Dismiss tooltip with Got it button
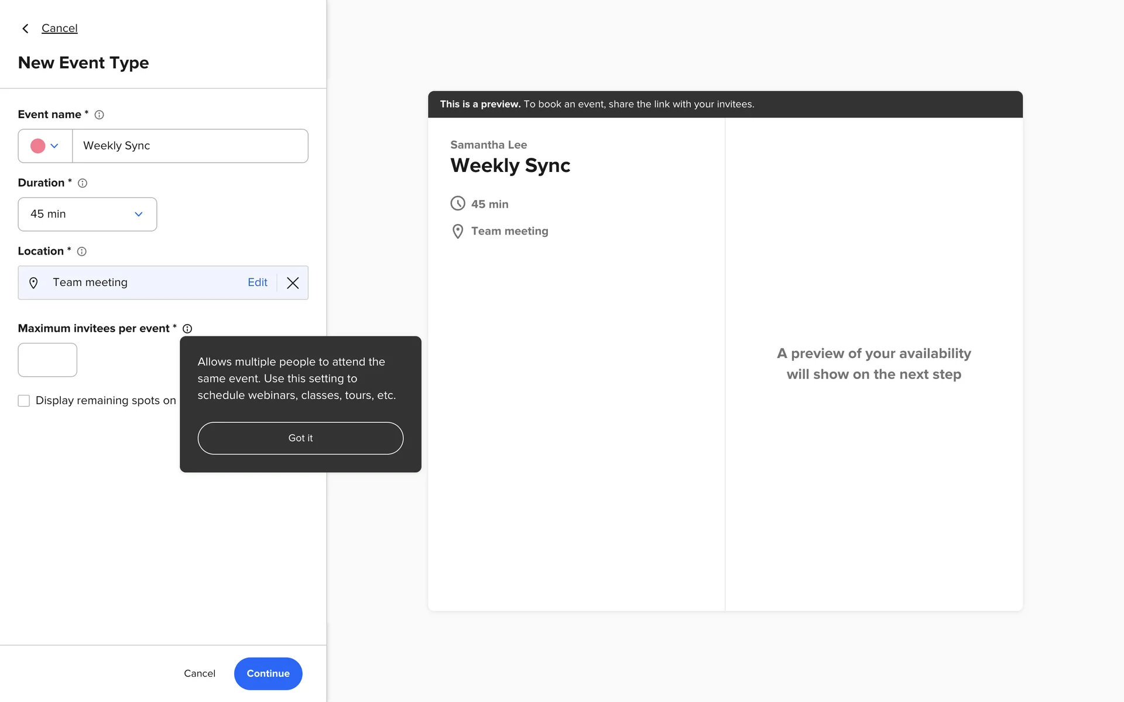1124x702 pixels. tap(300, 438)
